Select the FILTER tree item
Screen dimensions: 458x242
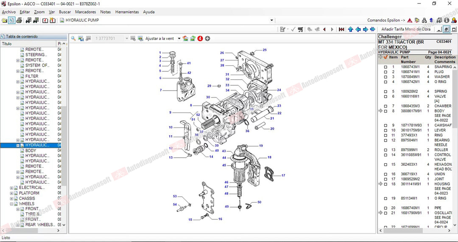(x=32, y=76)
